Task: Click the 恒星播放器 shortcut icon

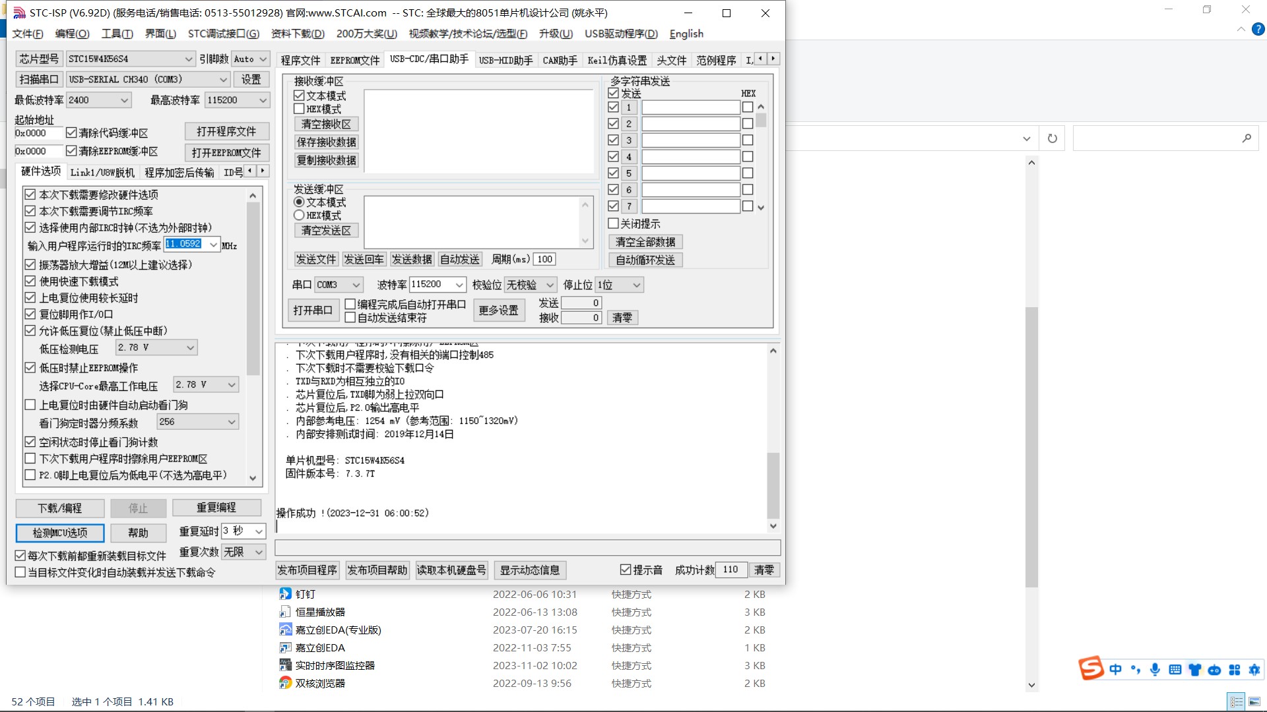Action: pos(285,612)
